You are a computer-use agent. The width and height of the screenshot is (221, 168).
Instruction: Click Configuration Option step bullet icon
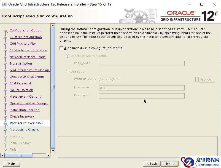point(5,30)
